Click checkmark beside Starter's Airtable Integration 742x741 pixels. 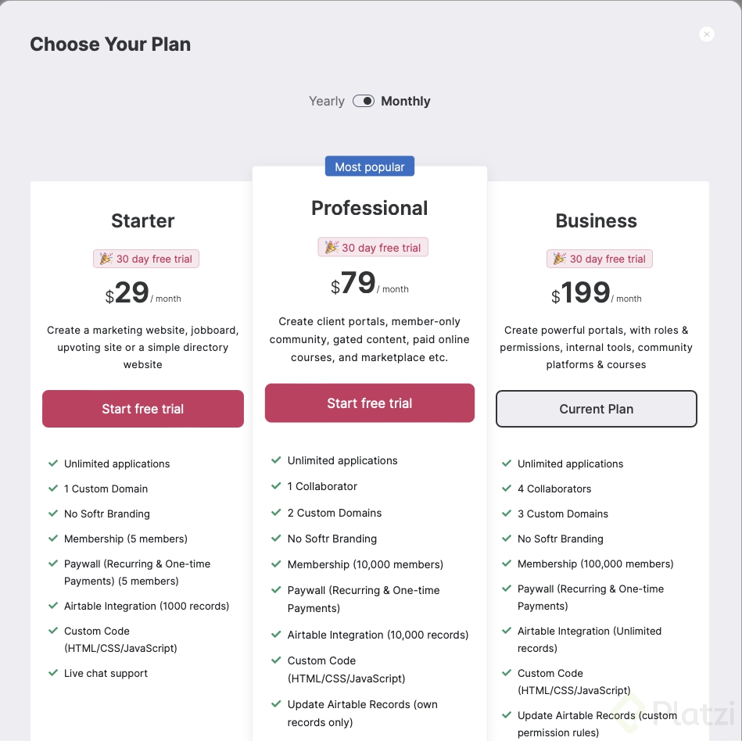click(x=53, y=606)
